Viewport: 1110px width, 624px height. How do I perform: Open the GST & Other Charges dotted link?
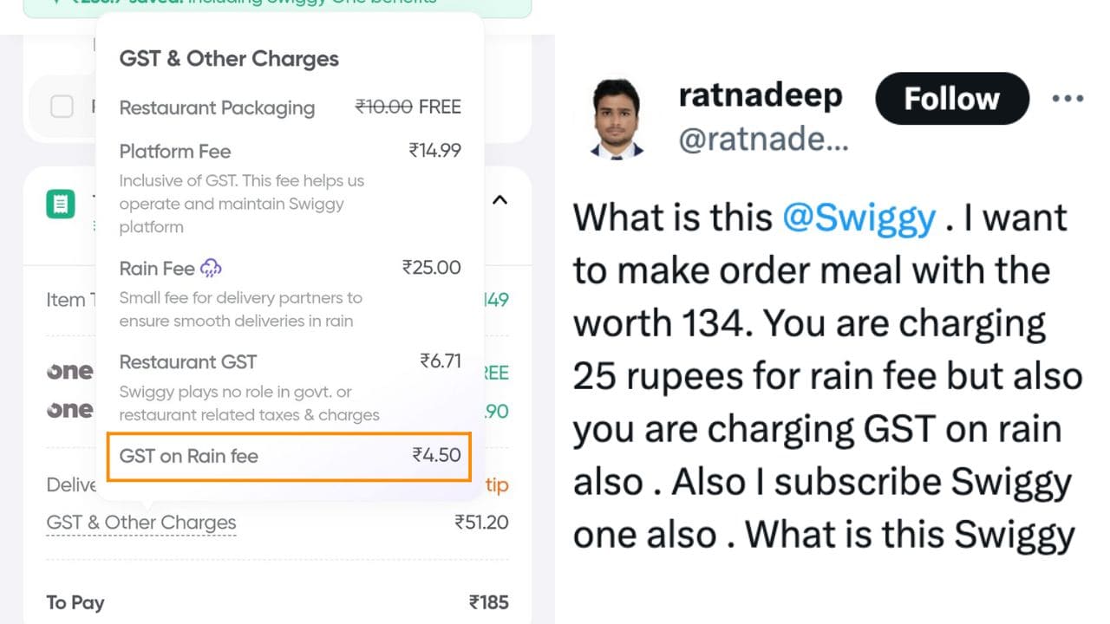(141, 523)
